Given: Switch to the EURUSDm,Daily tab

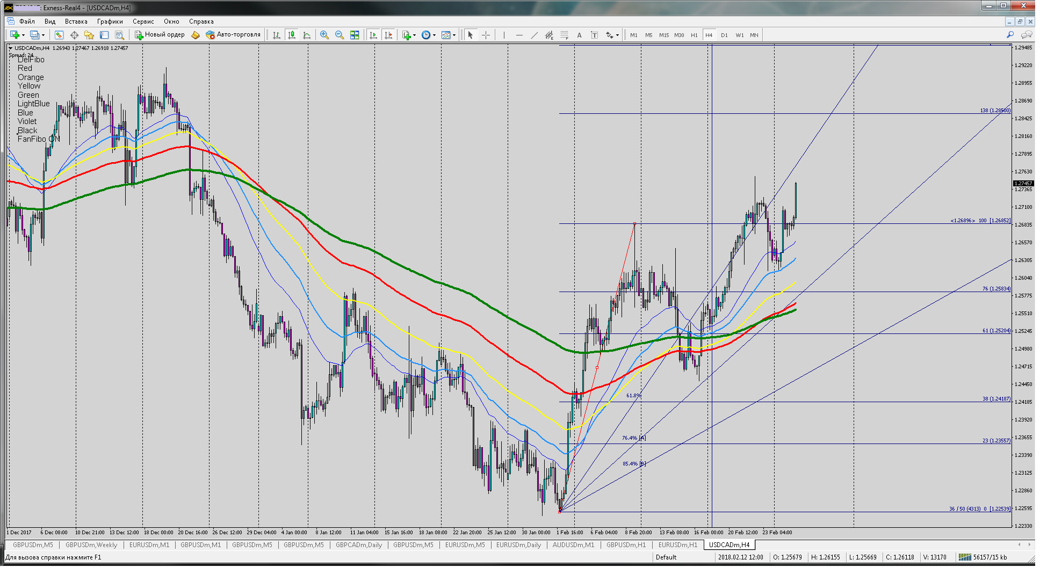Looking at the screenshot, I should pyautogui.click(x=518, y=544).
